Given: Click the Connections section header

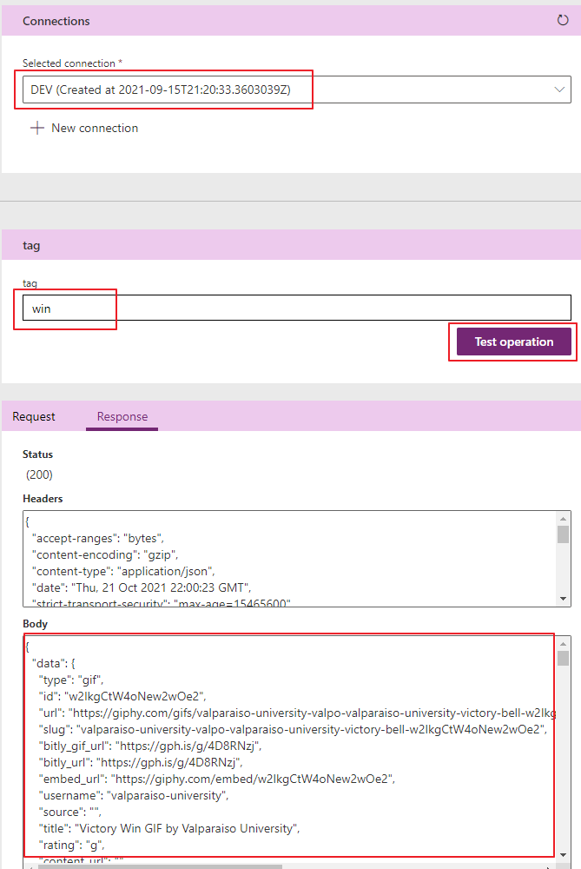Looking at the screenshot, I should (56, 20).
